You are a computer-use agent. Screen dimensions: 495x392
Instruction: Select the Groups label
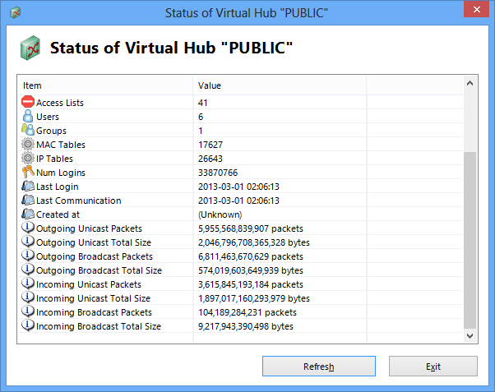(x=52, y=131)
